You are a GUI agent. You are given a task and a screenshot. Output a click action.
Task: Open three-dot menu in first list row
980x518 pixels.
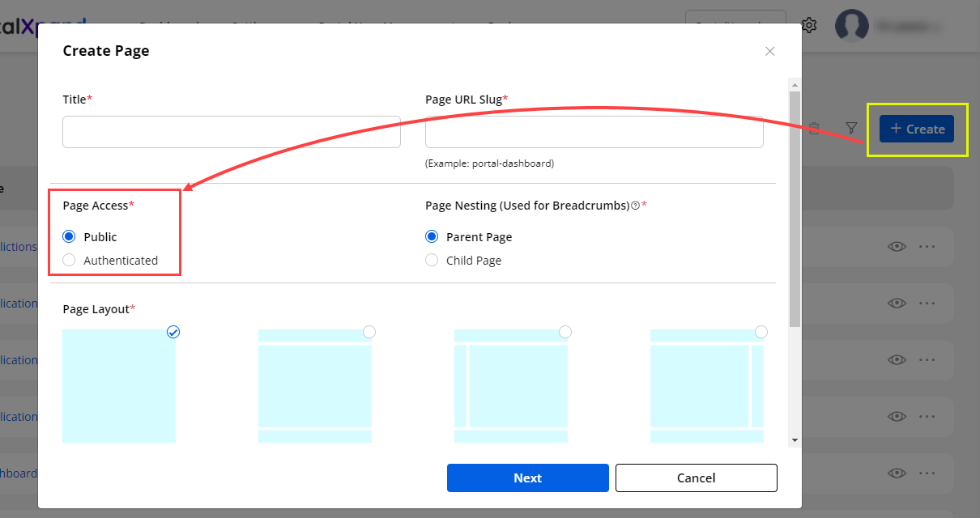coord(927,247)
